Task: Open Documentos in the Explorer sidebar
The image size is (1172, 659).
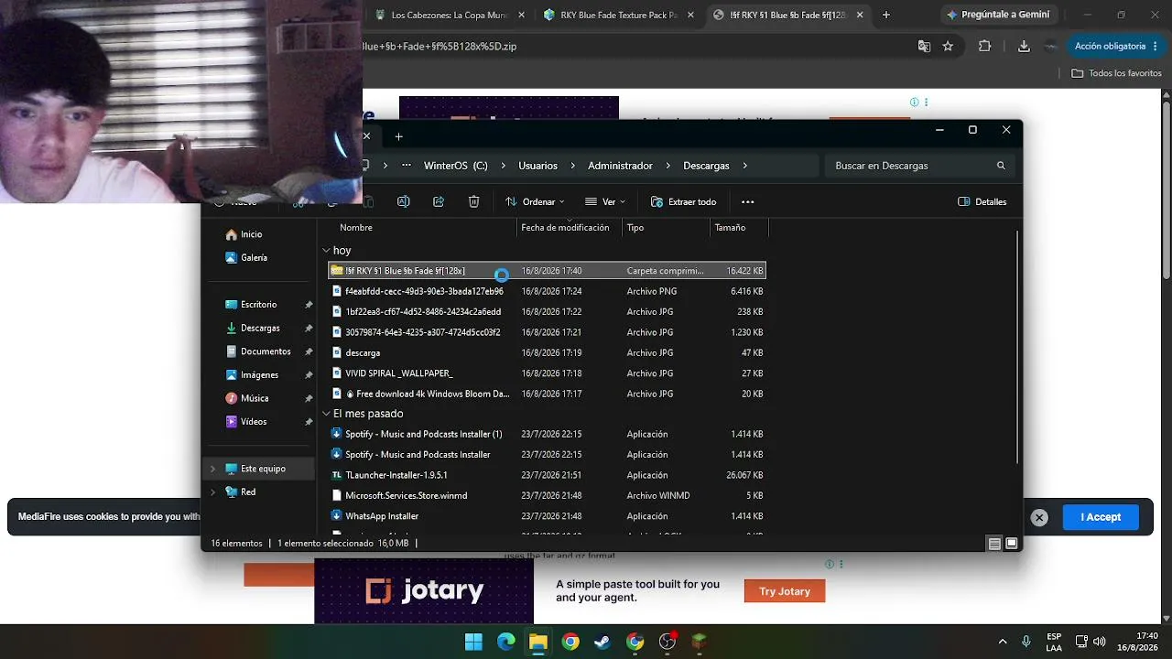Action: [x=266, y=351]
